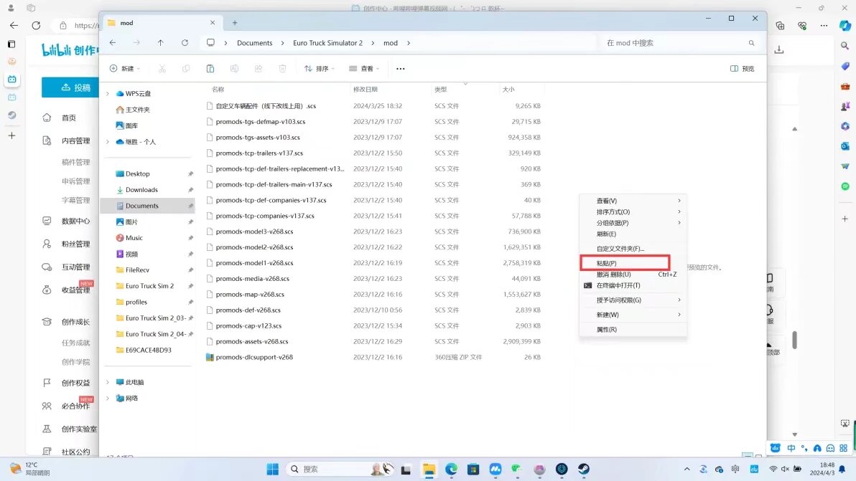Click the back arrow in File Explorer
Screen dimensions: 856x481
pyautogui.click(x=113, y=42)
